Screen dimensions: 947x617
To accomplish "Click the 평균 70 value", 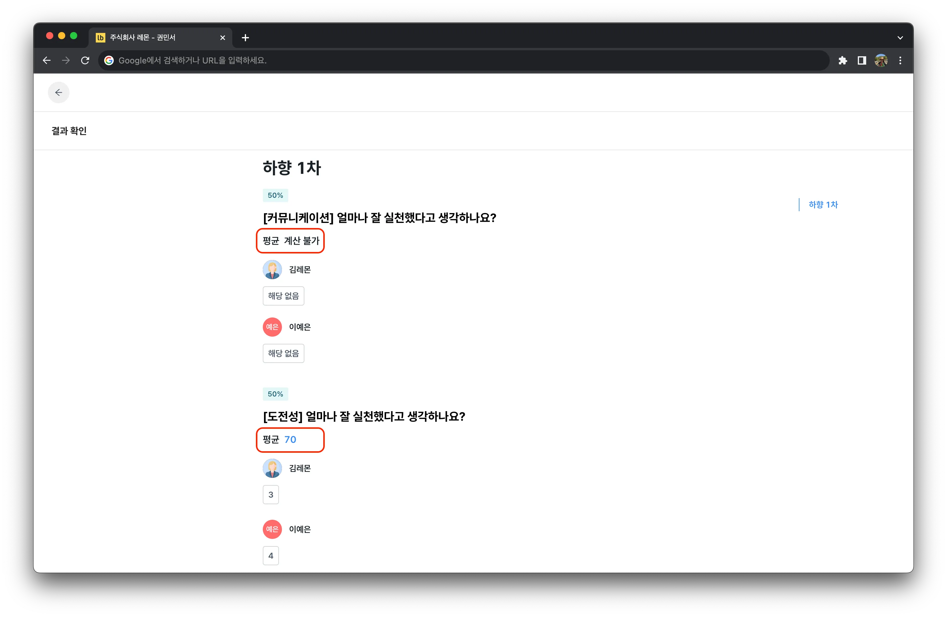I will click(x=290, y=440).
